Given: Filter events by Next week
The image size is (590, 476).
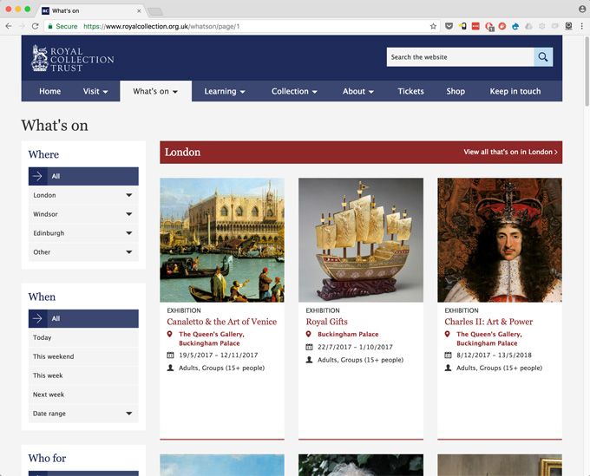Looking at the screenshot, I should pos(83,394).
